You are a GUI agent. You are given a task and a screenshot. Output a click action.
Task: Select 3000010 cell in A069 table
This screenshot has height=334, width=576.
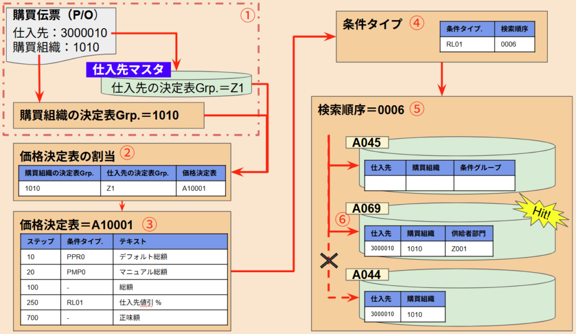pos(382,249)
